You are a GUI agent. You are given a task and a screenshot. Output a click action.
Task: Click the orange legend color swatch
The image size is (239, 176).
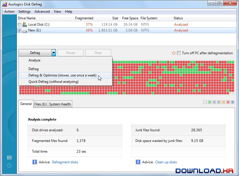pyautogui.click(x=223, y=102)
